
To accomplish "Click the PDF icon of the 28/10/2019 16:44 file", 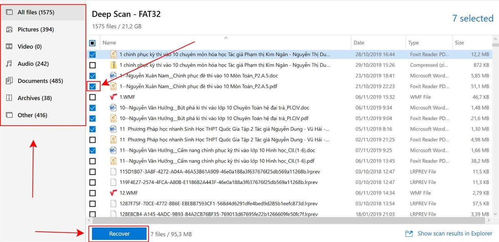I will coord(113,54).
